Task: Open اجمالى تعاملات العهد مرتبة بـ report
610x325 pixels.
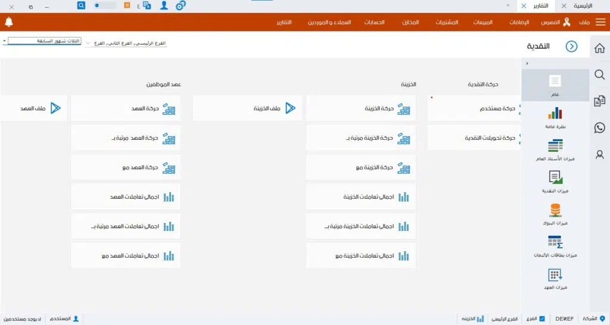Action: point(125,226)
